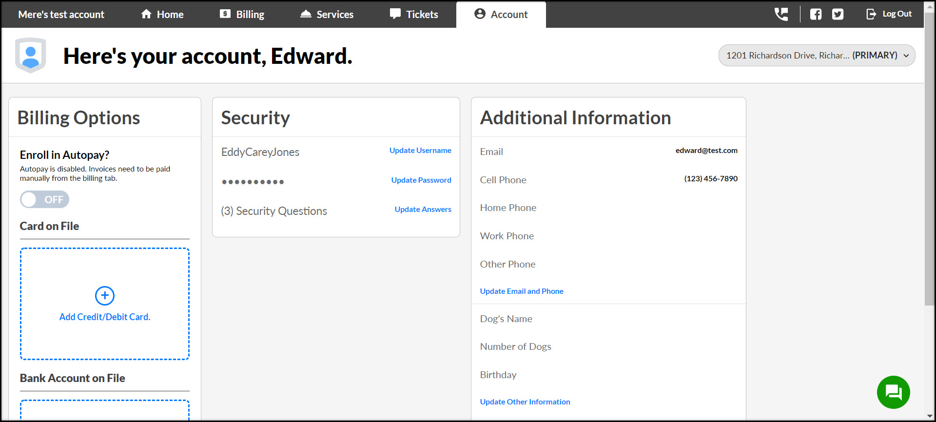The height and width of the screenshot is (422, 936).
Task: Click the Home Phone label
Action: tap(508, 208)
